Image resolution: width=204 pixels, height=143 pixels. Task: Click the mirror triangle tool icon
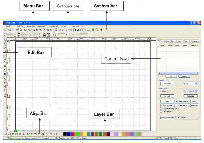click(5, 83)
